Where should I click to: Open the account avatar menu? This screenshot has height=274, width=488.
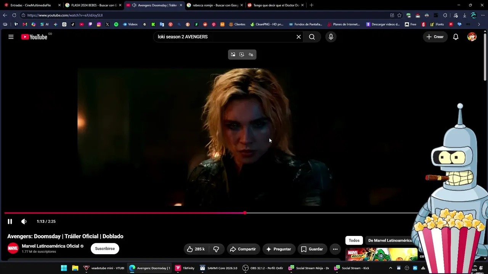(472, 37)
